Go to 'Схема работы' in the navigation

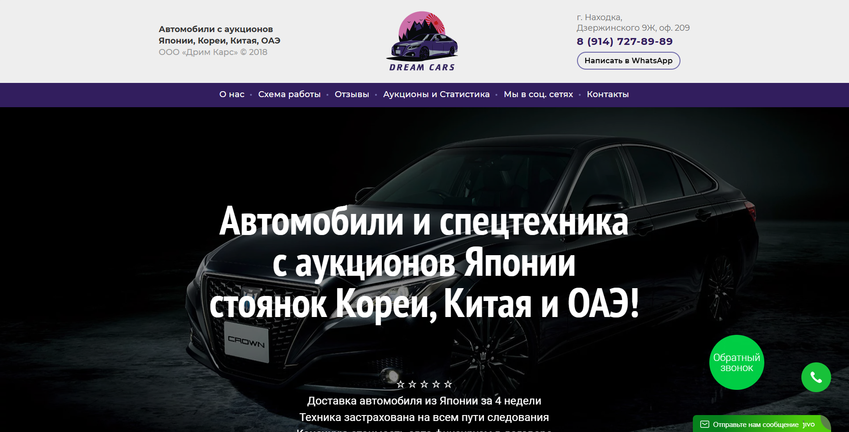(x=289, y=94)
